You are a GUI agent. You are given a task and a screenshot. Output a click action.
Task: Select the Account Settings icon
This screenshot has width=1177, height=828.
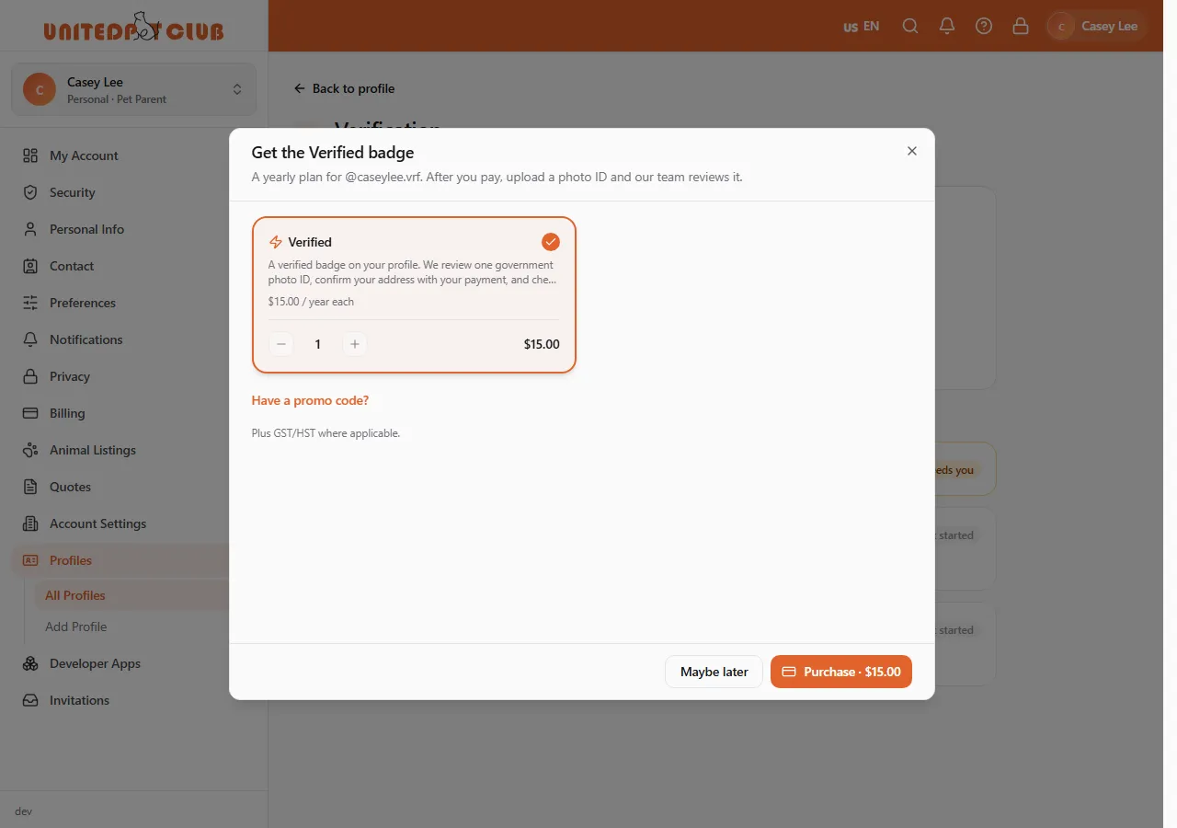point(30,523)
